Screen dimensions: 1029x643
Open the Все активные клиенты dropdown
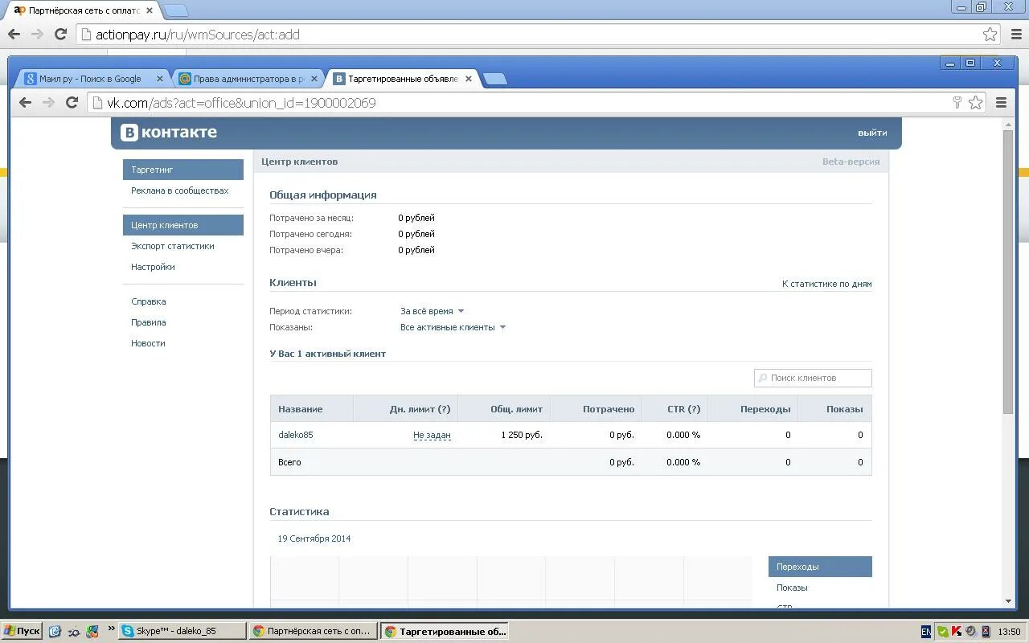point(453,327)
